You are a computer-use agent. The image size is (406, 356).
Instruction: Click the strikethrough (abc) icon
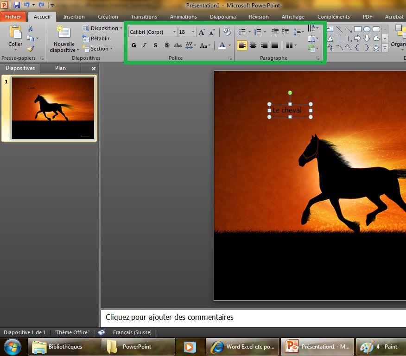pyautogui.click(x=178, y=45)
